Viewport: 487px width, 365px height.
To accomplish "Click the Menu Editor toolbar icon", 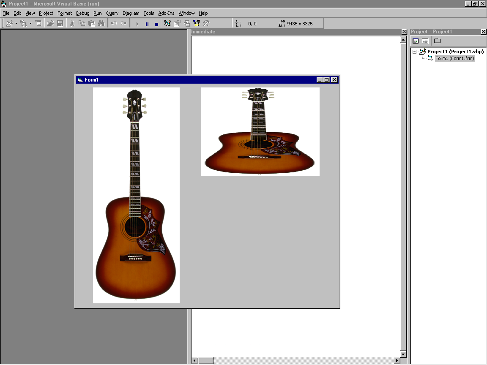I will tap(38, 23).
